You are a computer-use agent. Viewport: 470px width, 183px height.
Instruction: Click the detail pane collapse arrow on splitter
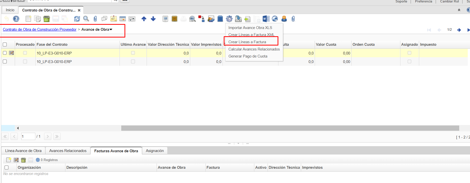pyautogui.click(x=238, y=143)
